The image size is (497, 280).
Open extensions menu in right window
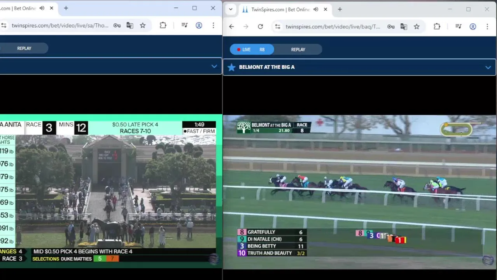(x=437, y=26)
